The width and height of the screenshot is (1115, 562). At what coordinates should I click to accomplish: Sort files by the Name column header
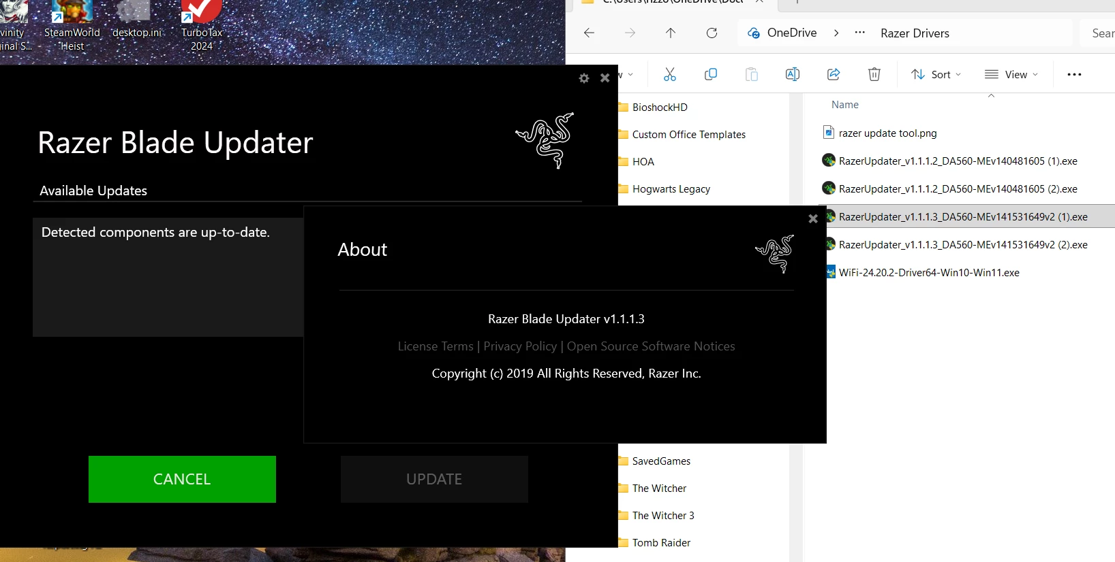click(845, 105)
